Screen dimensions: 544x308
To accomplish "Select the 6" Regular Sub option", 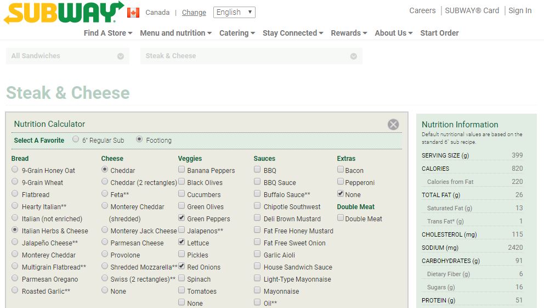I will pos(76,140).
